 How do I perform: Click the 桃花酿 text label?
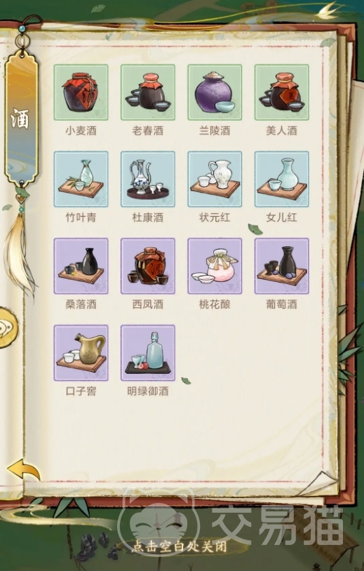[x=215, y=304]
